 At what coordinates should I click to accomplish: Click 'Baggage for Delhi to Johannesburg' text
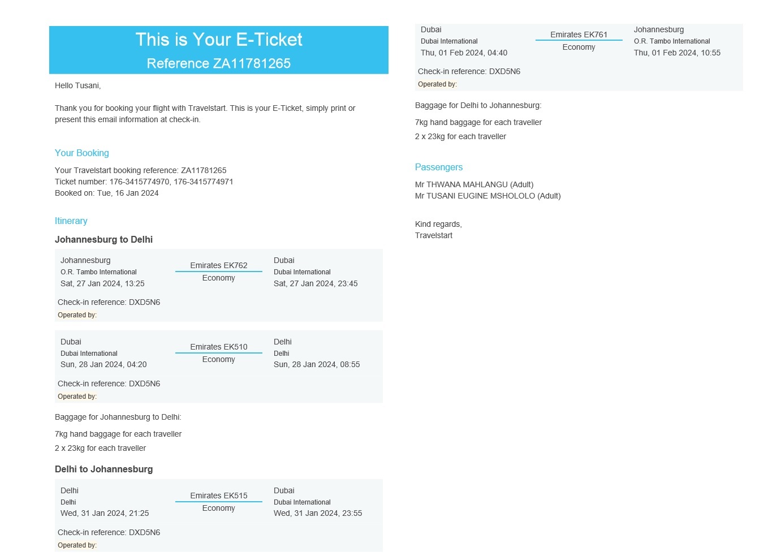click(x=478, y=105)
